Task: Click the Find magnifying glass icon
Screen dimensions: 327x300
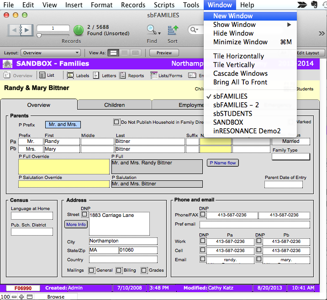Action: [151, 30]
